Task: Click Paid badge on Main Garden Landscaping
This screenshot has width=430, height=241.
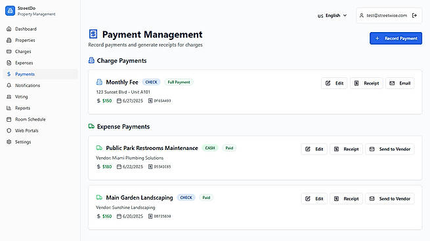Action: [x=206, y=198]
